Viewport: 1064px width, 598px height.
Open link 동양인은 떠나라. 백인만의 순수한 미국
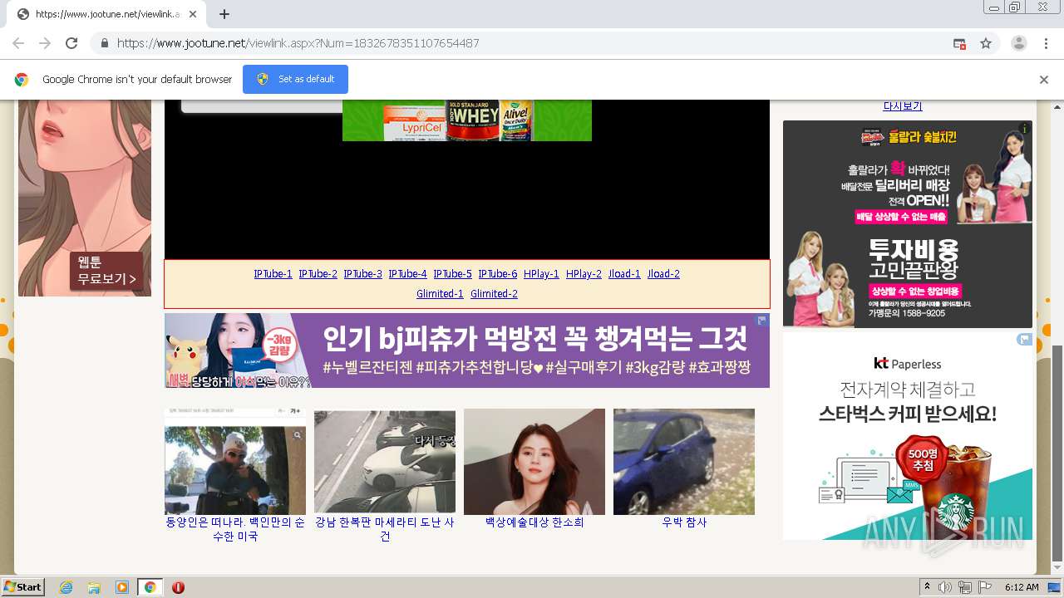(235, 529)
